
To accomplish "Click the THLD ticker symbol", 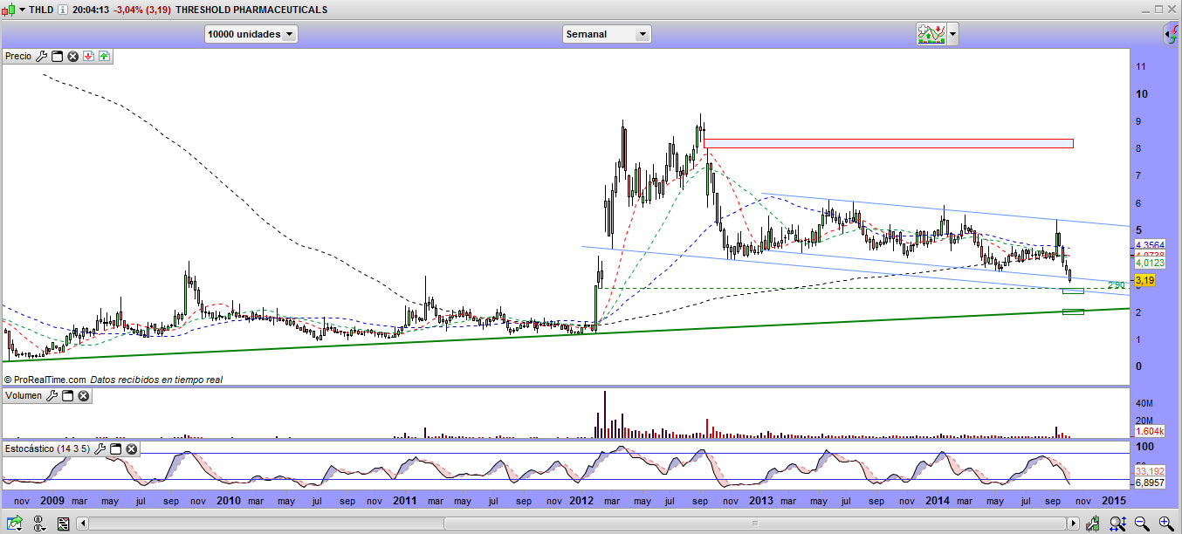I will coord(41,10).
